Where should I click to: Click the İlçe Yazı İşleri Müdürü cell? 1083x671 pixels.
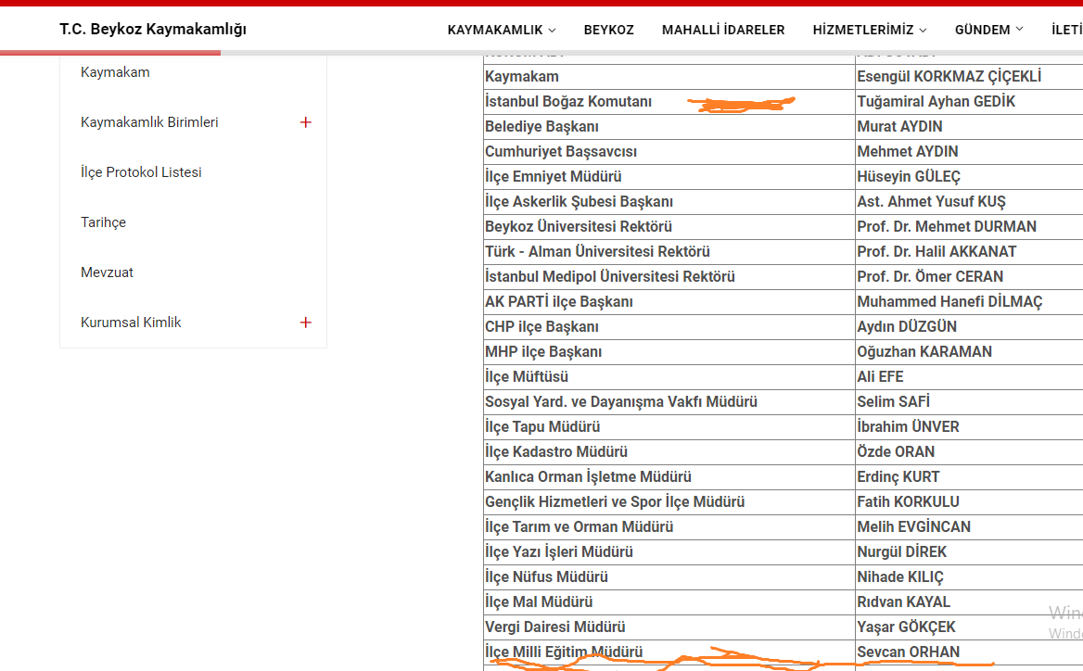(x=669, y=552)
